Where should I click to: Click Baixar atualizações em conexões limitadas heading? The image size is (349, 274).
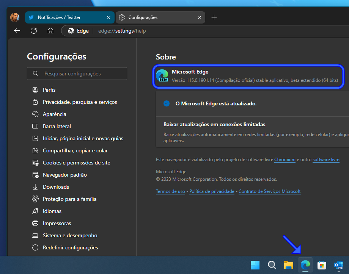coord(214,124)
